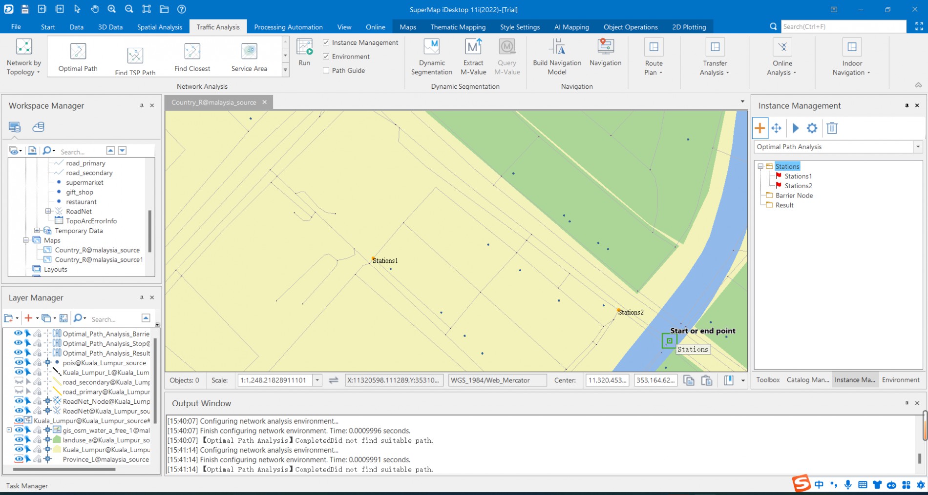This screenshot has width=928, height=495.
Task: Click the full extent icon
Action: click(147, 9)
